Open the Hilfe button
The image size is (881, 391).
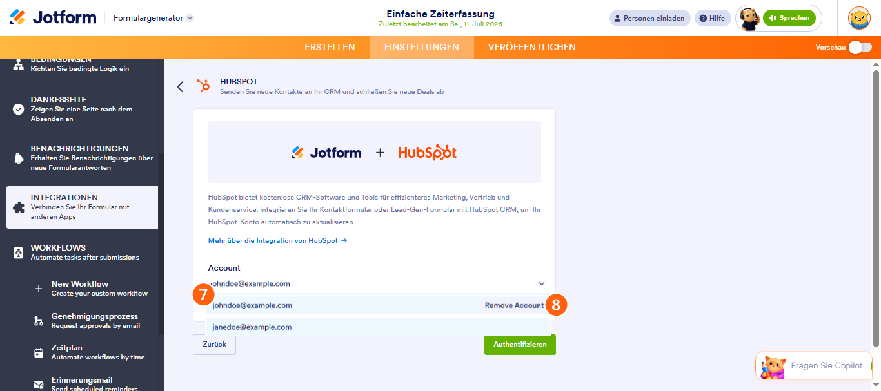click(x=713, y=18)
